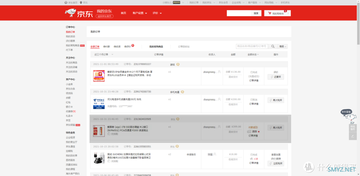This screenshot has width=360, height=176.
Task: Select the 待收货 tab
Action: tap(117, 47)
